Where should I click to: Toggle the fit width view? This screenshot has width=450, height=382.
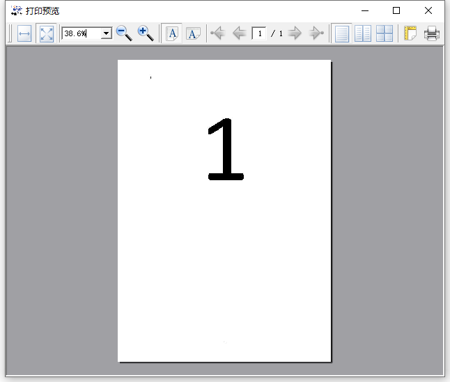(x=24, y=33)
